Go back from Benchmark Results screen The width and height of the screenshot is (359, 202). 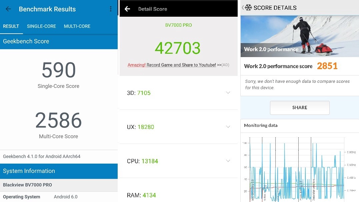coord(8,9)
